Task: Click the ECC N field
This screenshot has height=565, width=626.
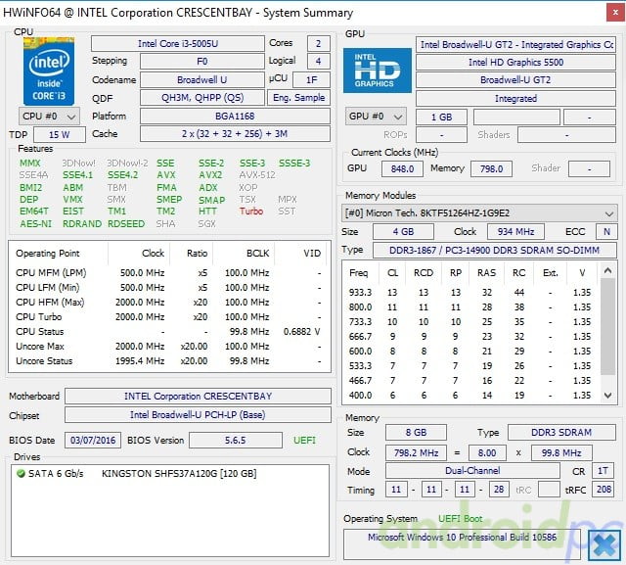Action: (x=606, y=232)
